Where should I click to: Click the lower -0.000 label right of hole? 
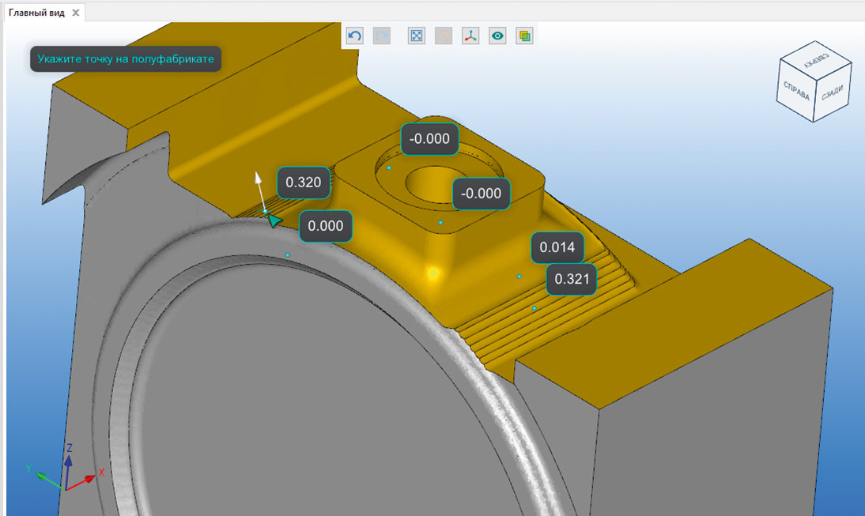point(481,194)
